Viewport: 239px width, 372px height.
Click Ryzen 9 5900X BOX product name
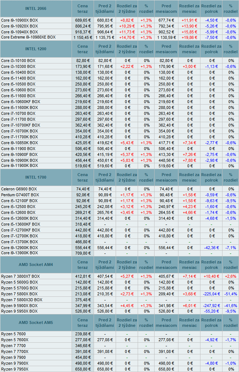(x=19, y=306)
